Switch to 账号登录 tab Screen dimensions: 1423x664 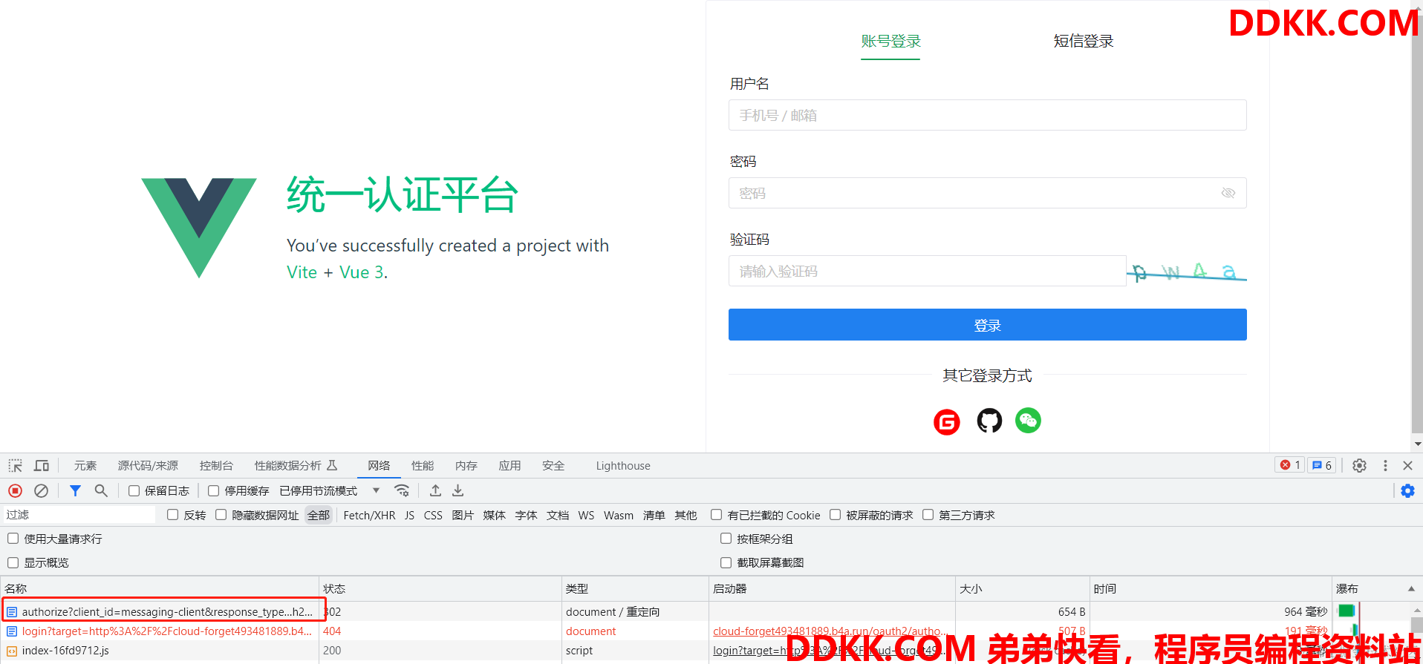(890, 42)
